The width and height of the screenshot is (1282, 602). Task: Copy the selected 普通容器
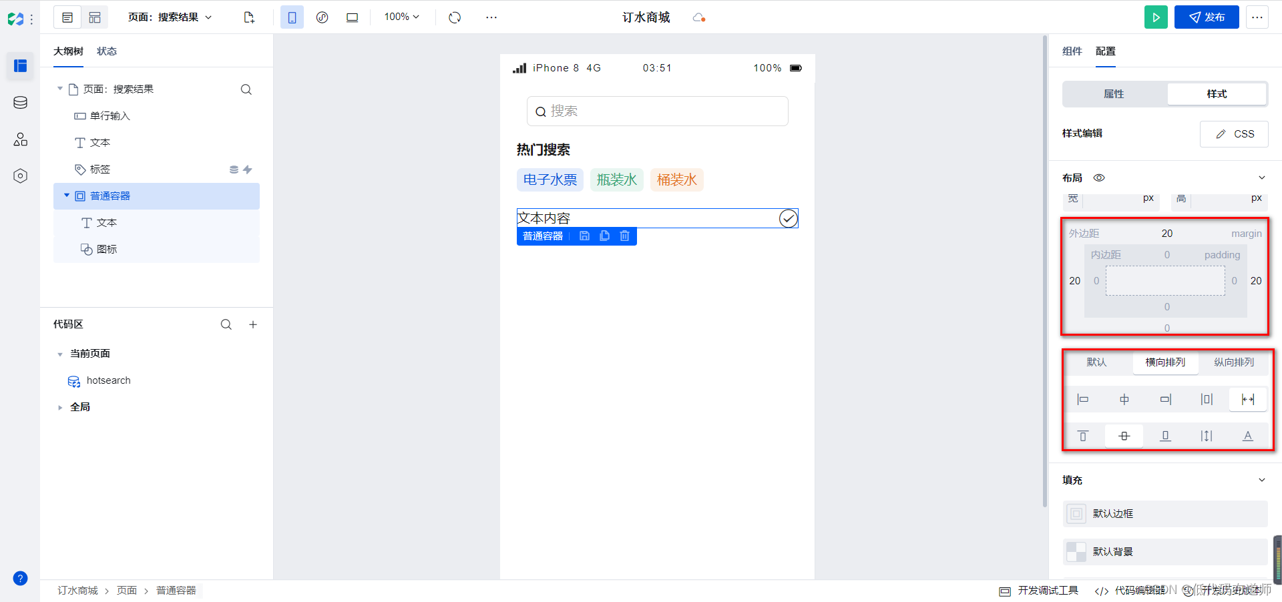click(x=604, y=236)
